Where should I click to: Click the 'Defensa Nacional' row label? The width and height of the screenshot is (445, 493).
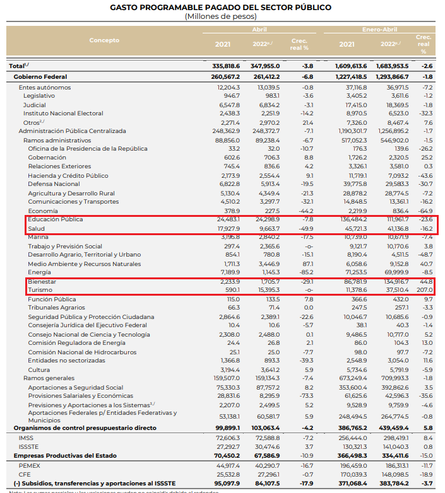pos(54,184)
